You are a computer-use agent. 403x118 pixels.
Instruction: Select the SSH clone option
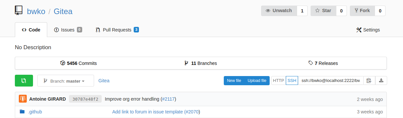click(x=292, y=81)
